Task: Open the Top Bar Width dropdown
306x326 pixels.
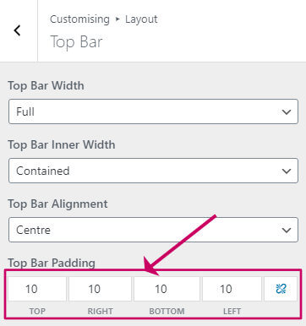Action: [x=153, y=111]
